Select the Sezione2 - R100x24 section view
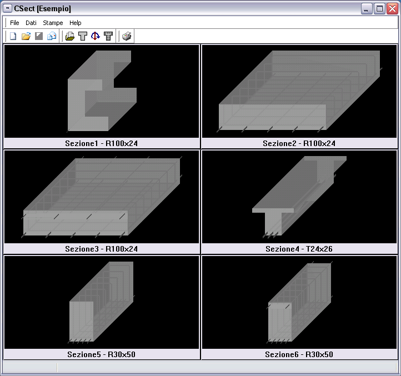401x376 pixels. tap(299, 91)
